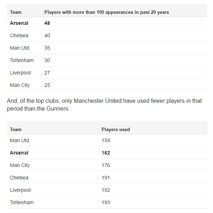Click the 'Players used' column header

[116, 129]
